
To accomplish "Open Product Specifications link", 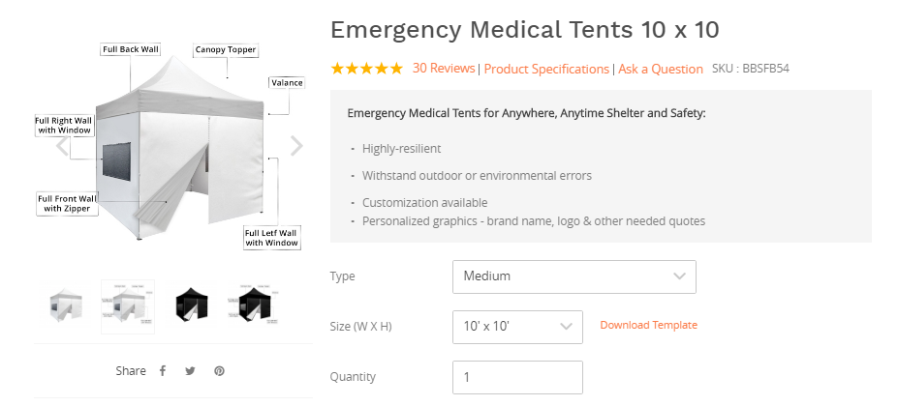I will 546,69.
